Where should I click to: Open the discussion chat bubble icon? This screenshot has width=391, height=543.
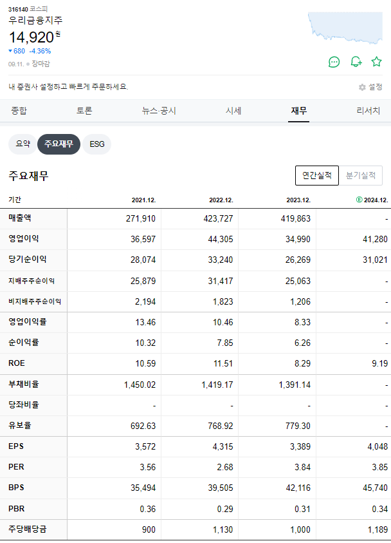click(334, 62)
